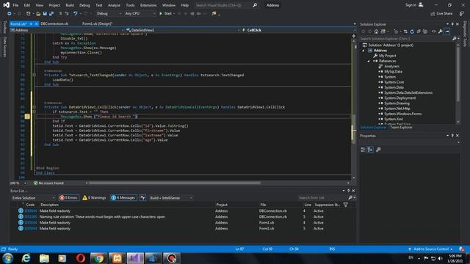470x264 pixels.
Task: Close the Form1.vb tab
Action: tap(36, 23)
